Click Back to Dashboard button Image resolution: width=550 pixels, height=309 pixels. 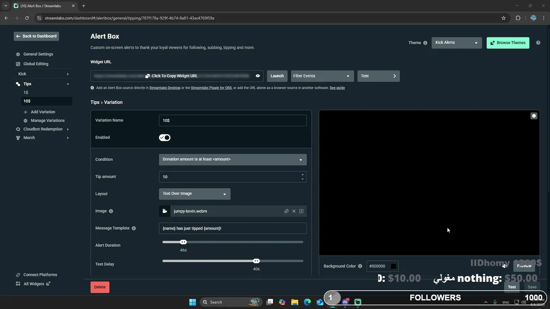(x=36, y=36)
